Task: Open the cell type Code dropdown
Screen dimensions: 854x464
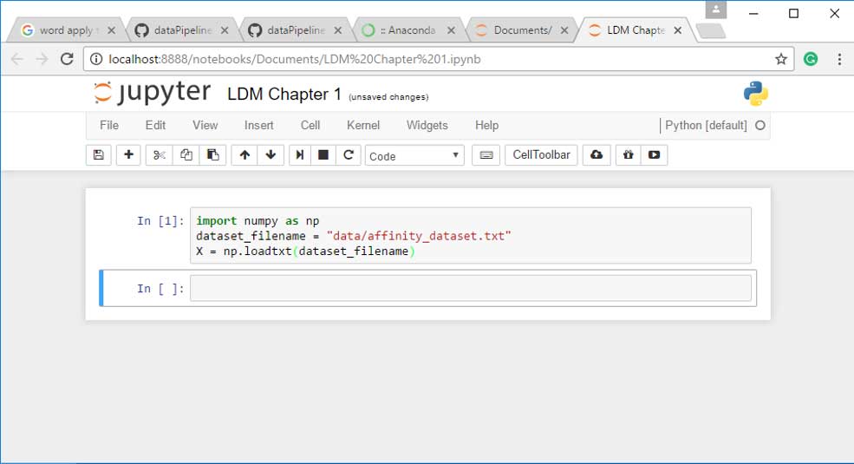Action: pyautogui.click(x=414, y=156)
